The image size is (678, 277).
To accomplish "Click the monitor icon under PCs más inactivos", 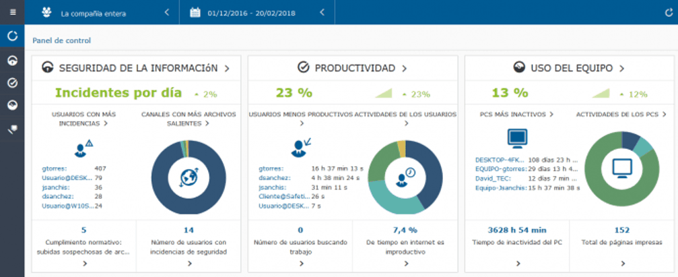I will coord(517,139).
